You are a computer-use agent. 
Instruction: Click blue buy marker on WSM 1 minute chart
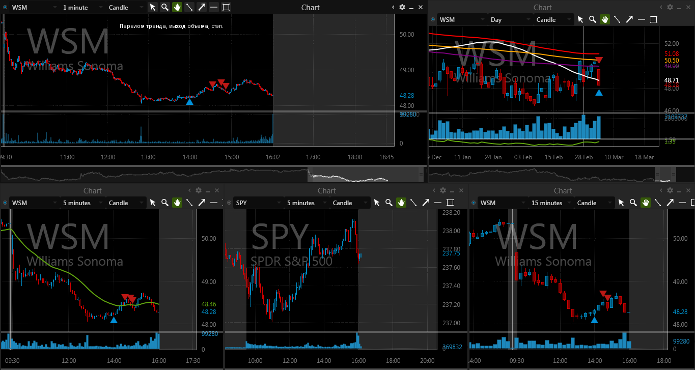(x=189, y=102)
